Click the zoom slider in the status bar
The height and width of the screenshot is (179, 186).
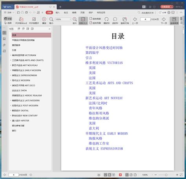(166, 175)
